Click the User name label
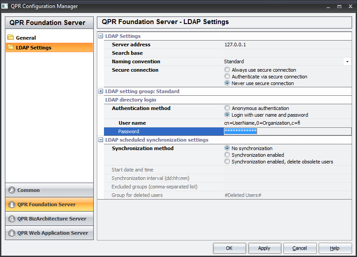357x257 pixels. tap(132, 123)
